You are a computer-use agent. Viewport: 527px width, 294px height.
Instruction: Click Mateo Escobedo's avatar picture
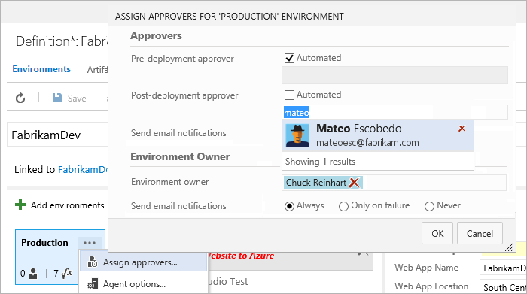pyautogui.click(x=297, y=135)
